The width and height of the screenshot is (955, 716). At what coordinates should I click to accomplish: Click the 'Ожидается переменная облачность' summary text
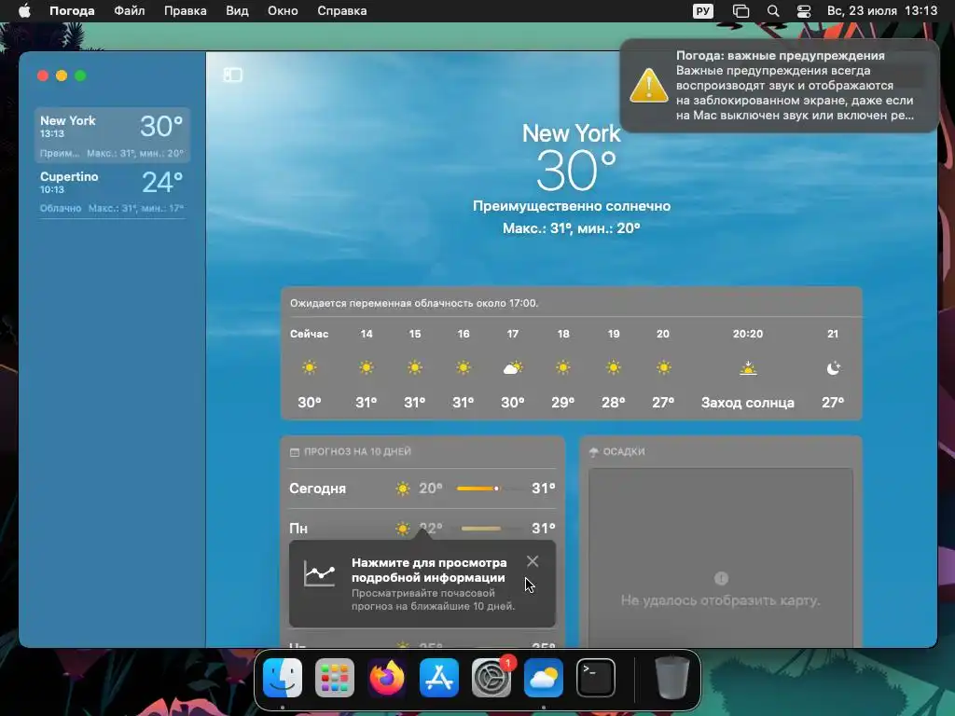click(414, 303)
